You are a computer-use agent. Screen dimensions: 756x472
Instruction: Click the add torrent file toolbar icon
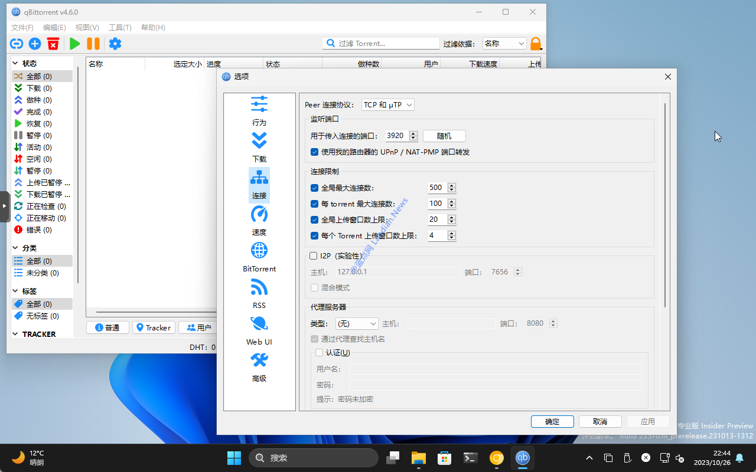click(x=35, y=44)
